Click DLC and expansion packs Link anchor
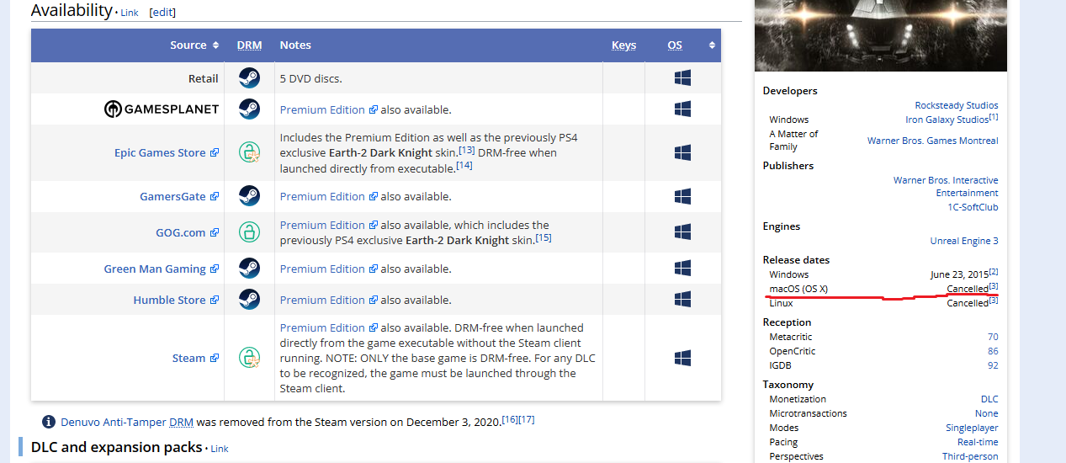 click(x=220, y=449)
